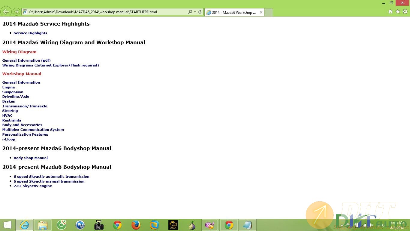Screen dimensions: 410x231
Task: Open the i-Eloop link
Action: point(9,139)
